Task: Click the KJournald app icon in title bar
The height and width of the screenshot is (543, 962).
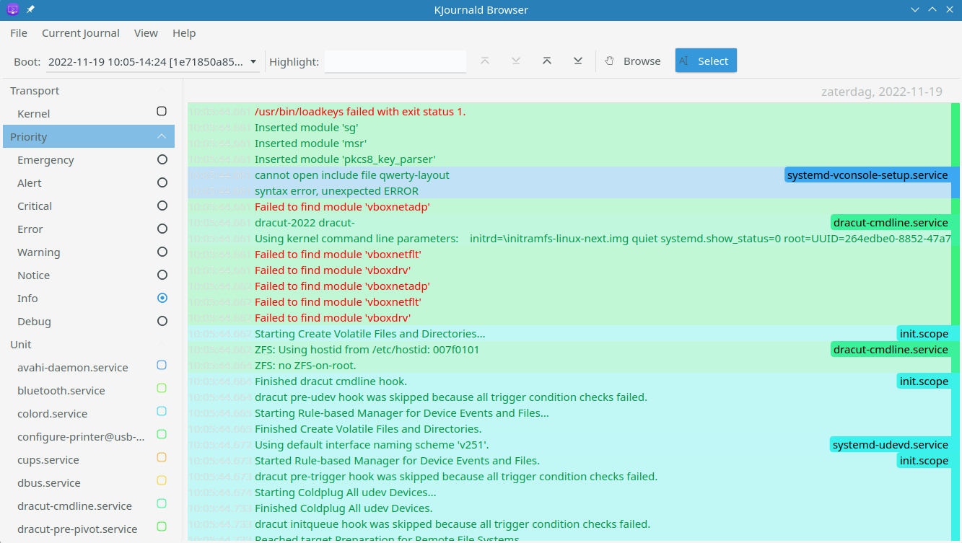Action: click(x=13, y=10)
